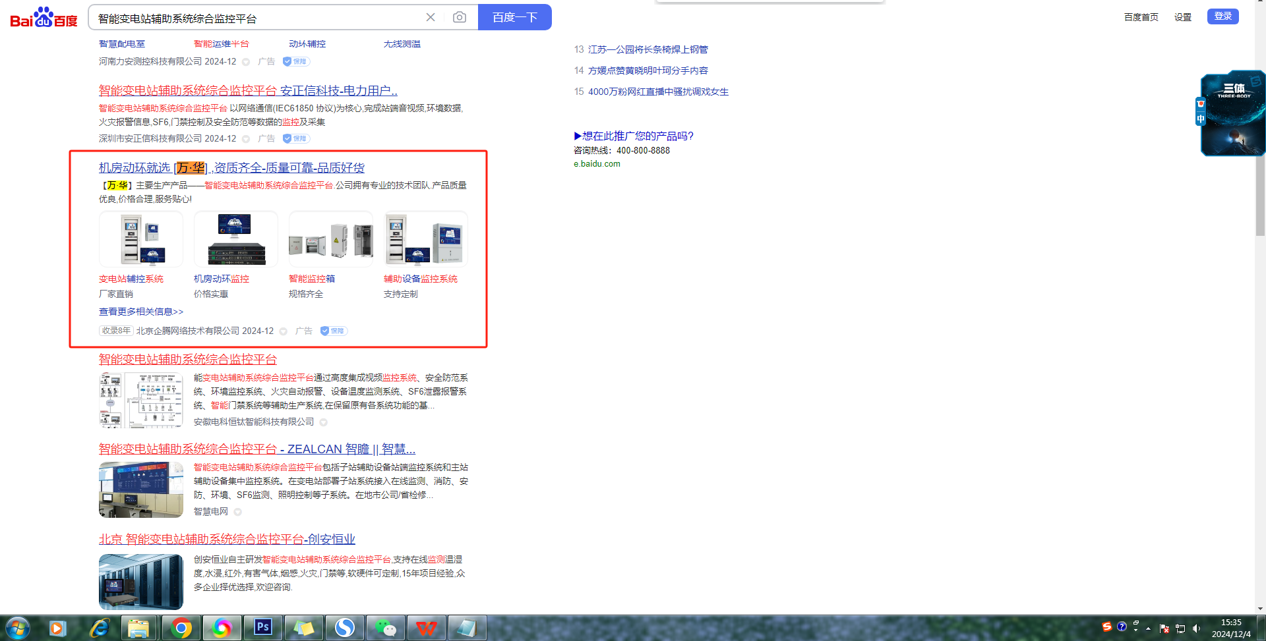Switch to Photoshop in the taskbar
1266x641 pixels.
(x=262, y=628)
